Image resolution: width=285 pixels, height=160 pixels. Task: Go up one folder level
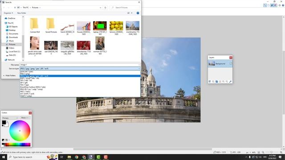[x=15, y=8]
